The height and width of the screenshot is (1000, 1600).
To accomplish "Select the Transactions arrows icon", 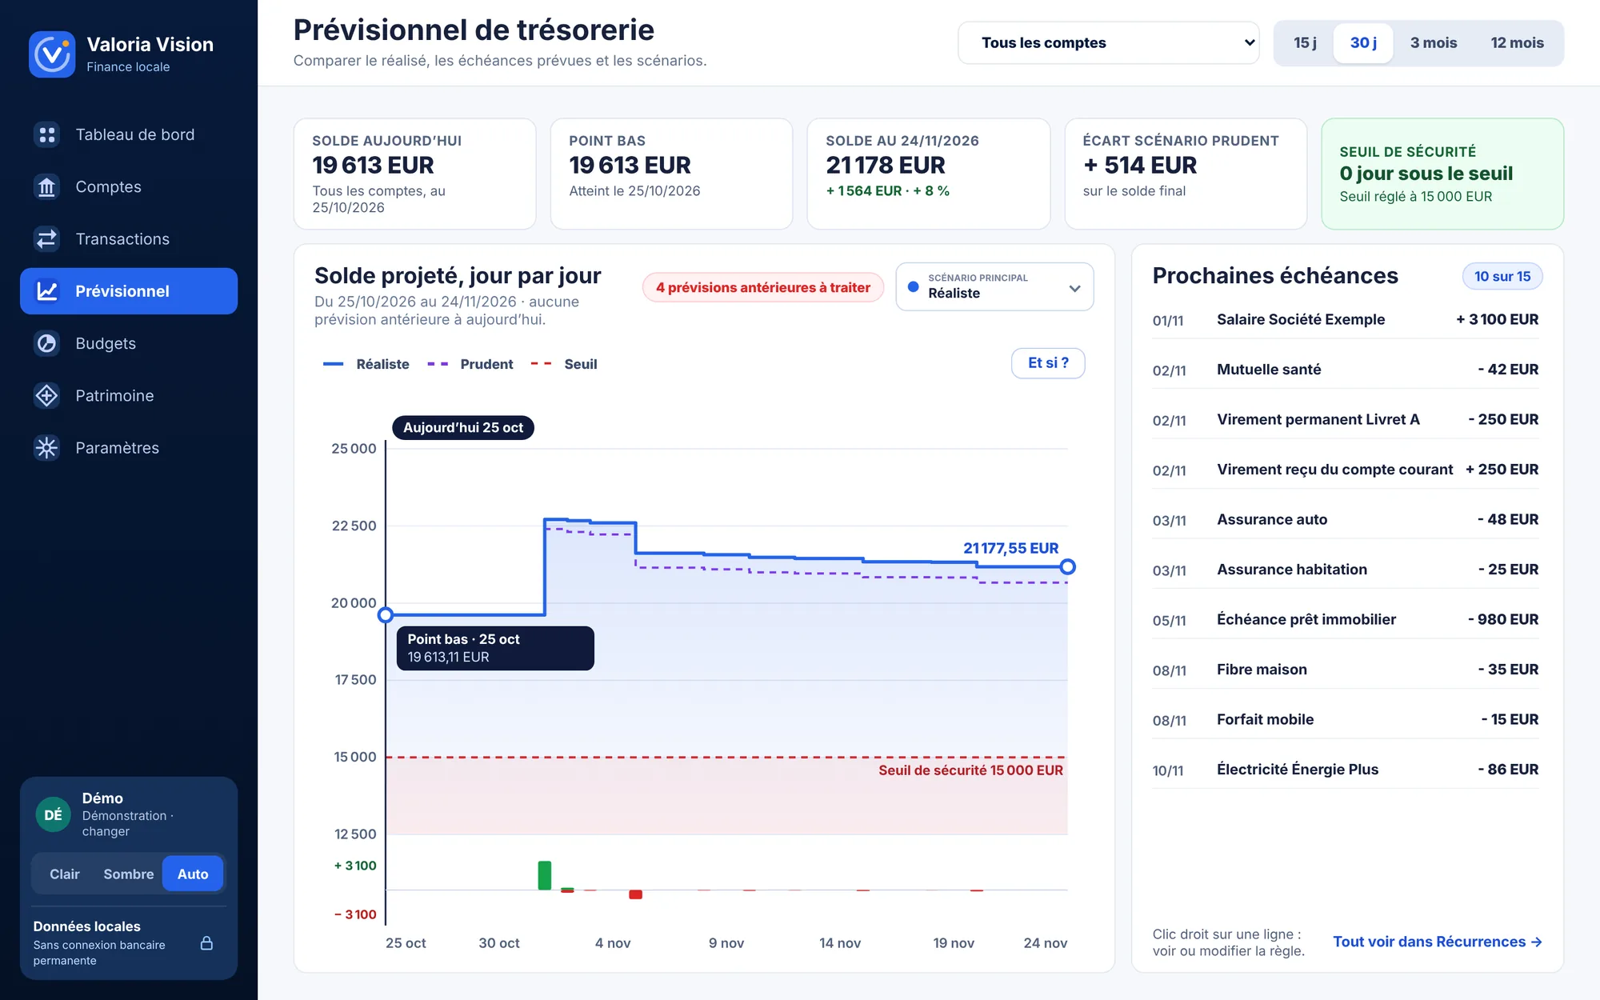I will pos(47,238).
